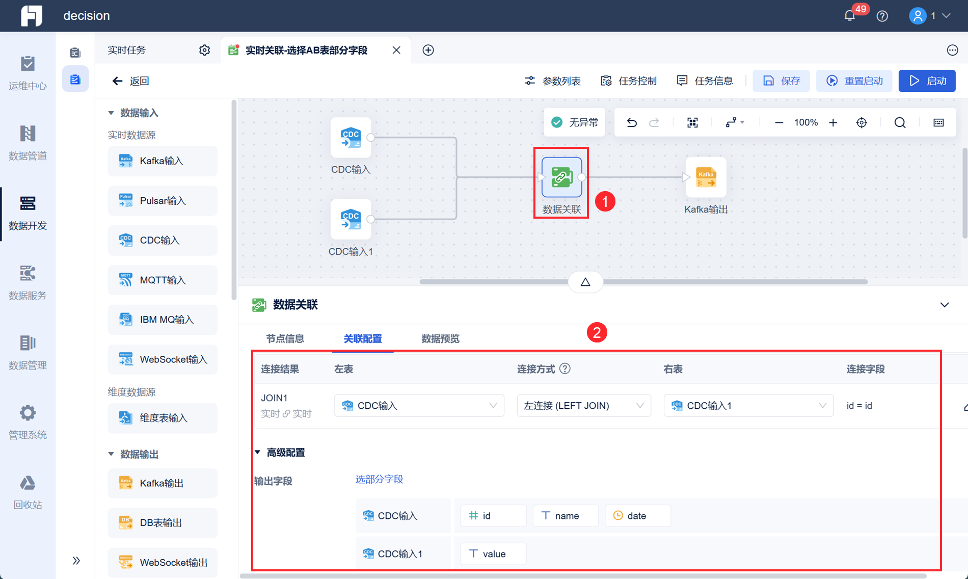Toggle the bottom panel triangle handle

point(585,282)
